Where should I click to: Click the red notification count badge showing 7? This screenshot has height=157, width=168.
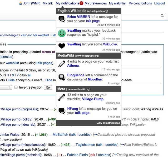click(x=81, y=3)
